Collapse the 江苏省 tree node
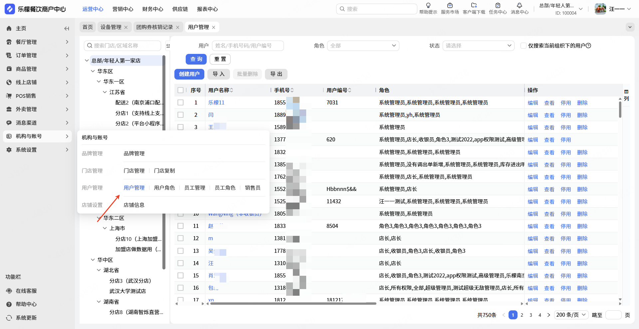The width and height of the screenshot is (639, 329). click(105, 92)
